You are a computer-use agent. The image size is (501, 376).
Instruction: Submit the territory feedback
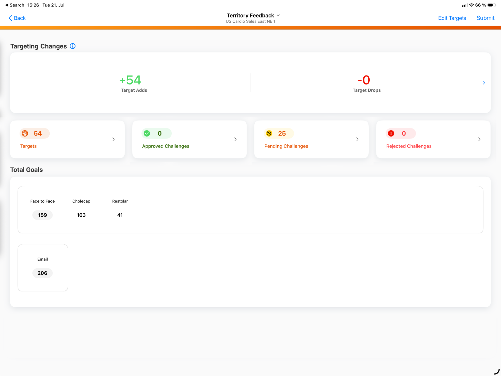pos(485,18)
